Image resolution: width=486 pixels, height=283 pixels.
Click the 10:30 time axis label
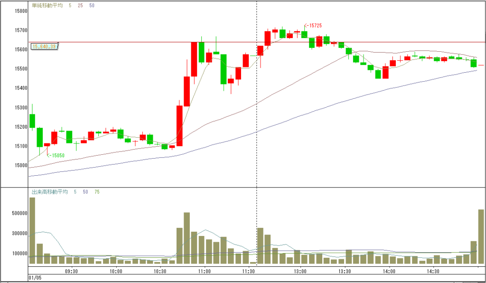tap(160, 271)
